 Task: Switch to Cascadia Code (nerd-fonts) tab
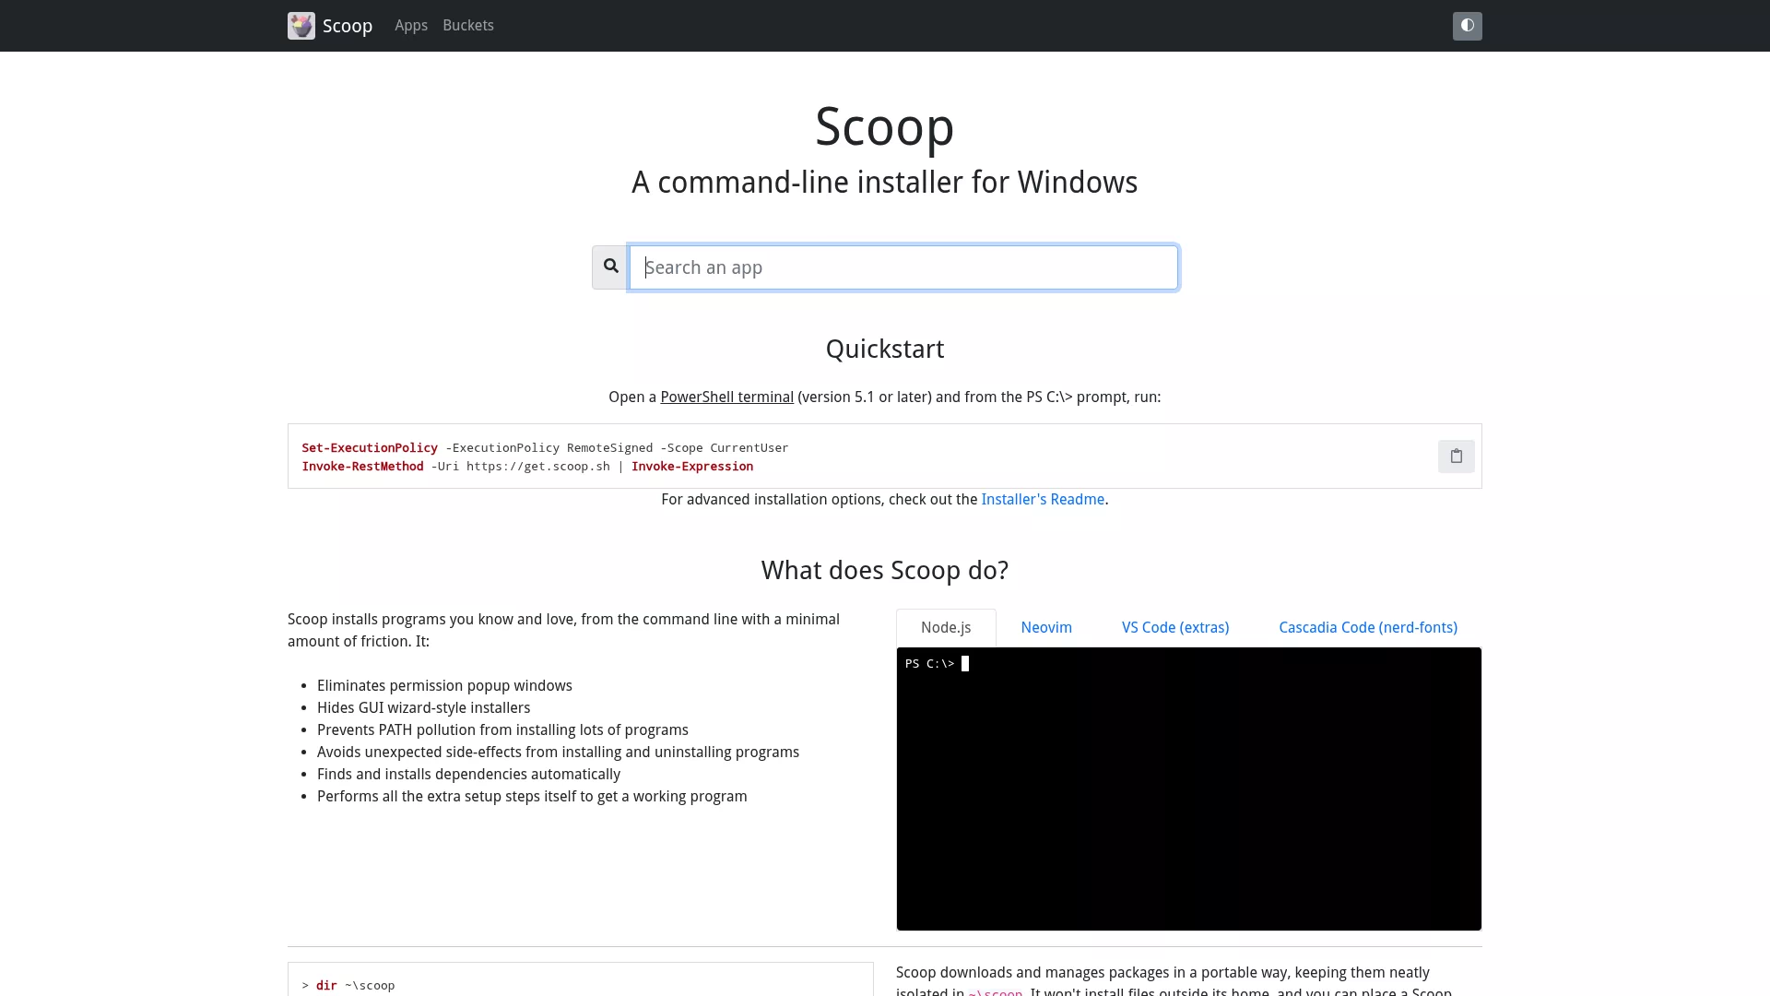pos(1368,628)
